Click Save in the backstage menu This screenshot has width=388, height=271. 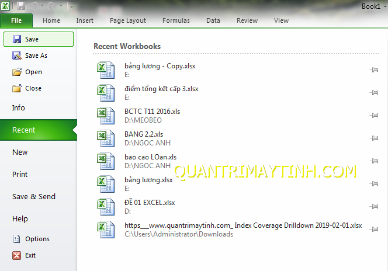[x=39, y=39]
